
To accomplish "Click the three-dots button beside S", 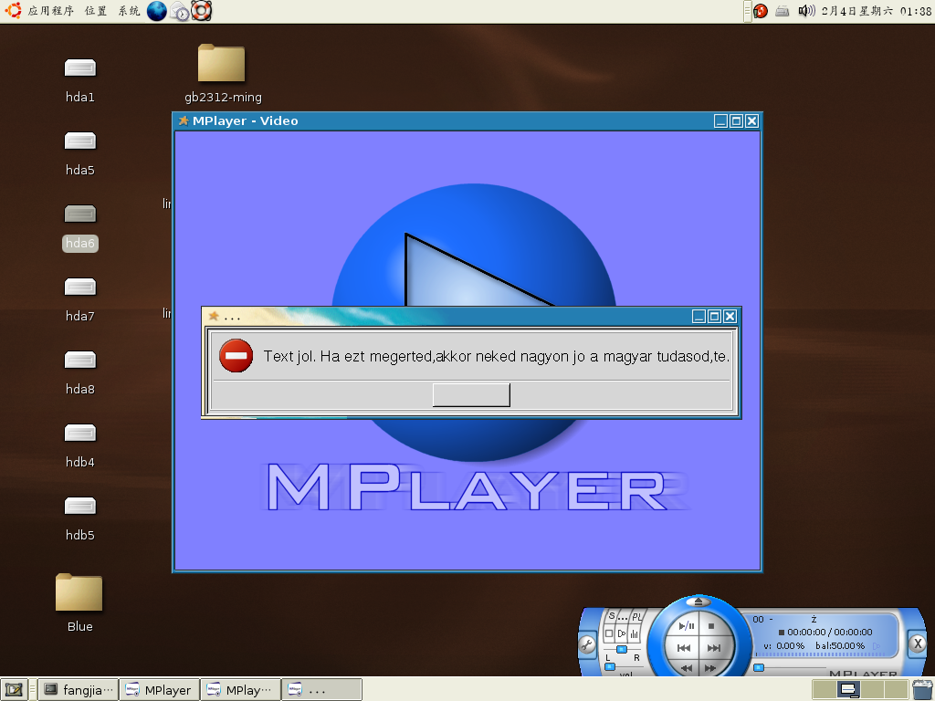I will click(623, 617).
